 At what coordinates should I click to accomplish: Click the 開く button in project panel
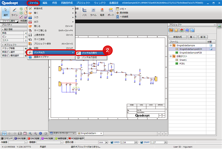click(192, 37)
